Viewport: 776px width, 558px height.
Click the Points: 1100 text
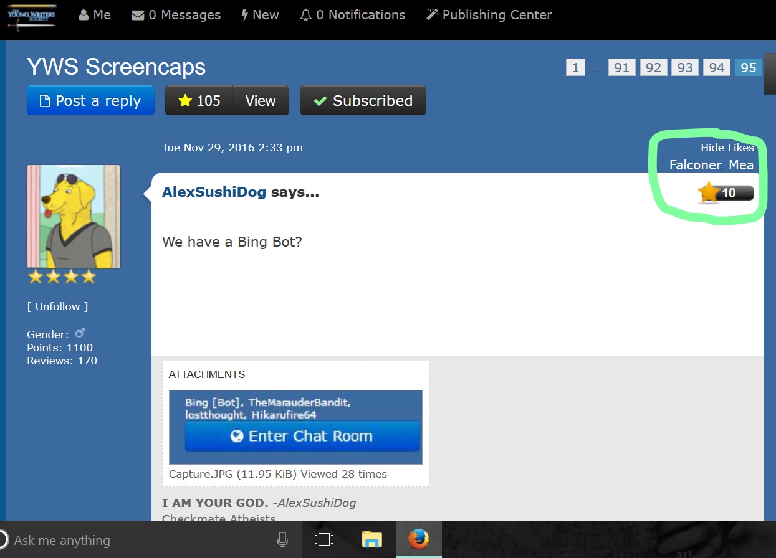(x=60, y=348)
